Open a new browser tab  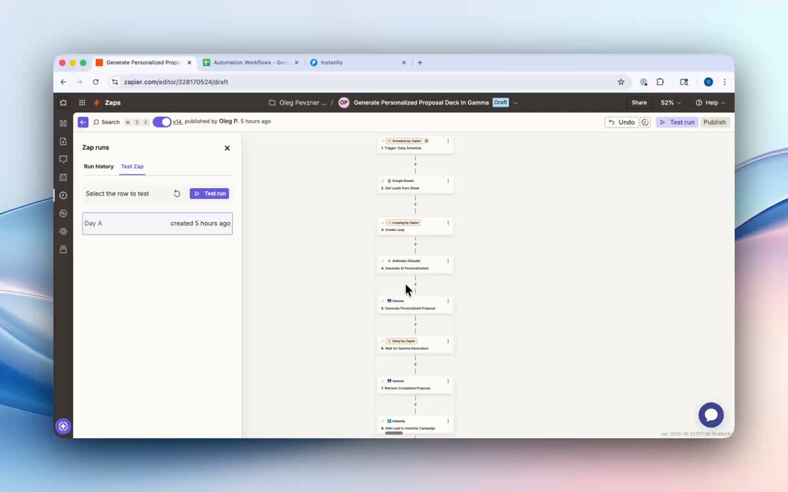pyautogui.click(x=420, y=63)
